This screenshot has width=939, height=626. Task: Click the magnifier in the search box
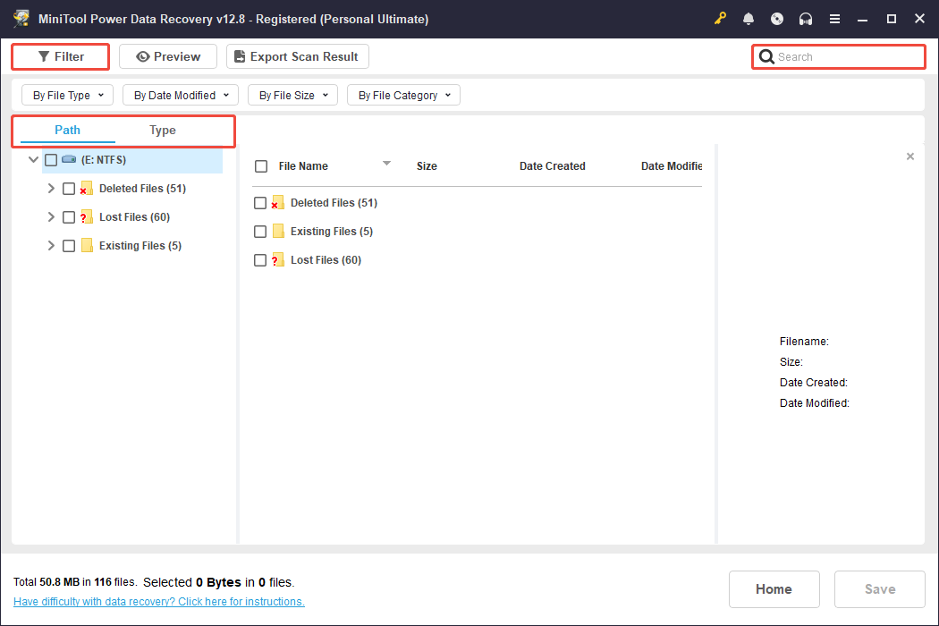(x=767, y=56)
